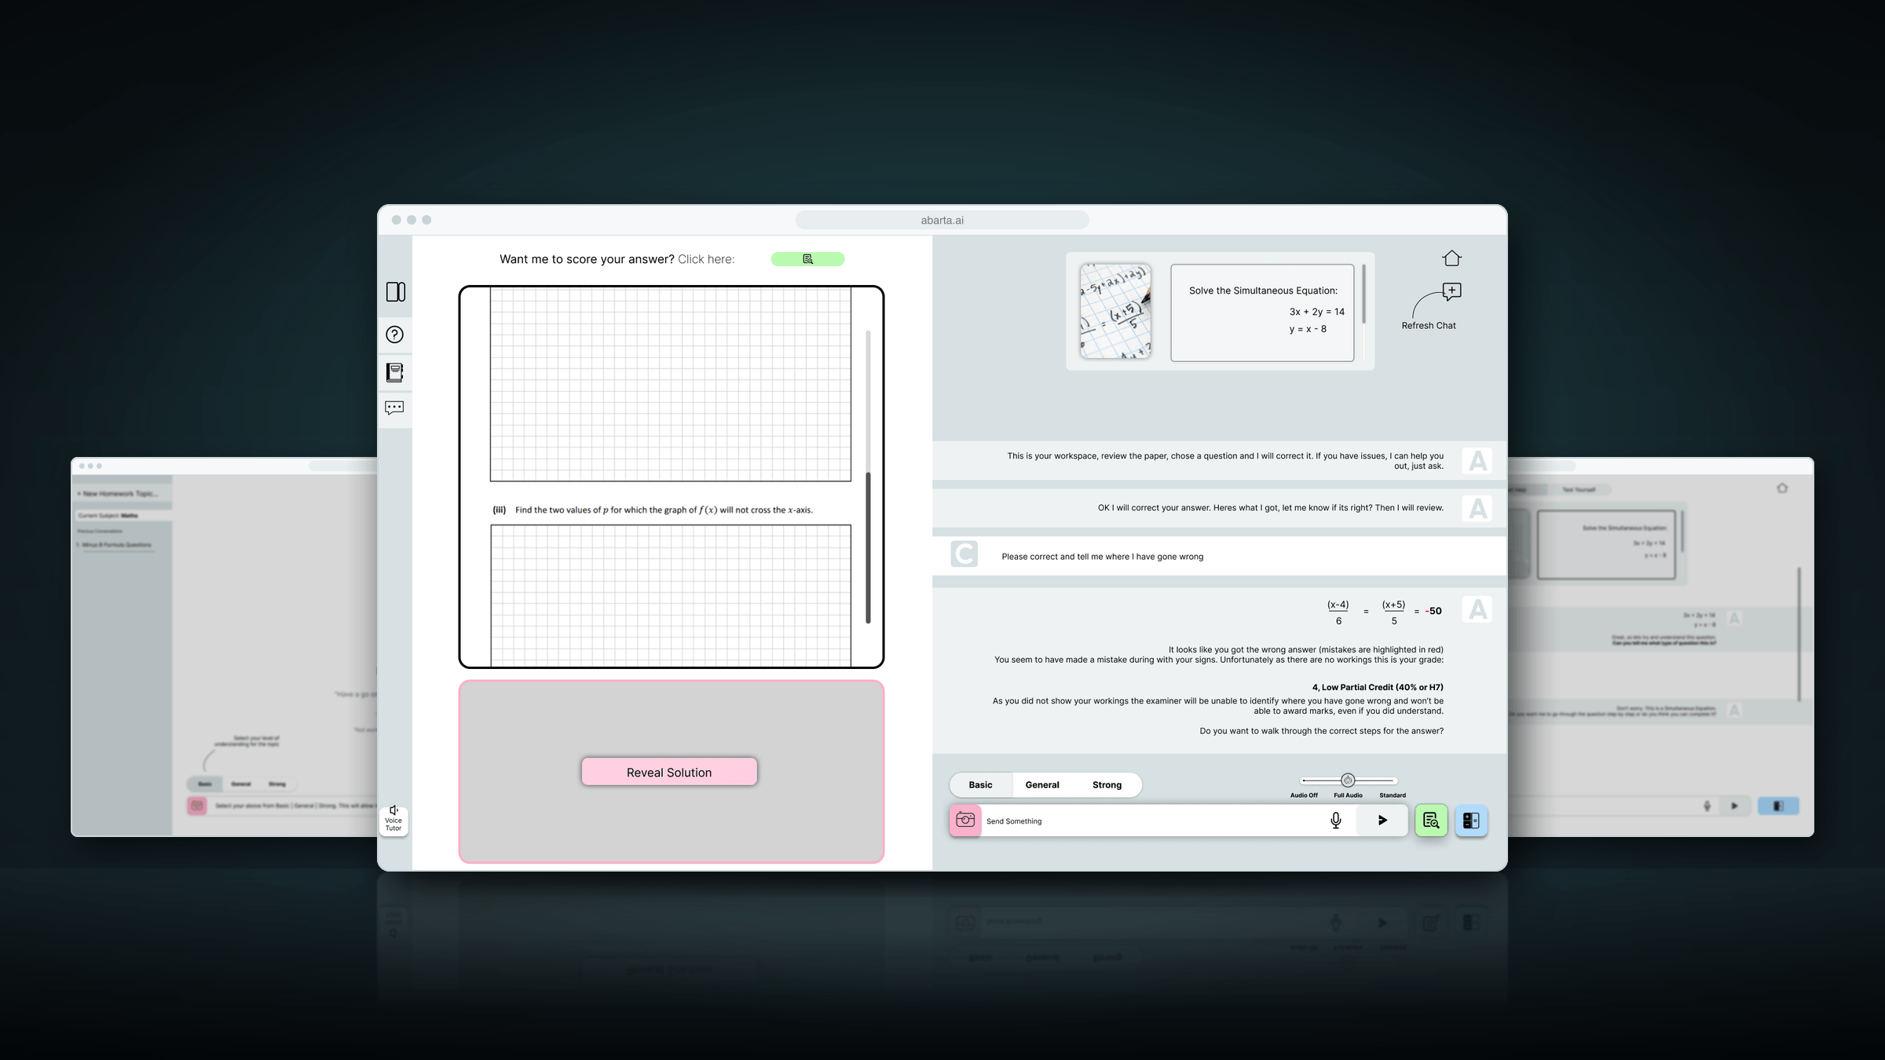
Task: Click Basic tab in left background window
Action: (x=205, y=784)
